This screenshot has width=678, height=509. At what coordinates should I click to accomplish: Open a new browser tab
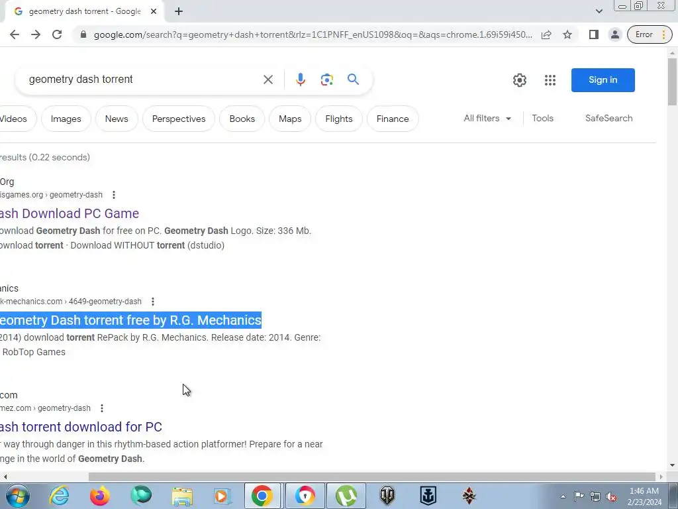(179, 11)
